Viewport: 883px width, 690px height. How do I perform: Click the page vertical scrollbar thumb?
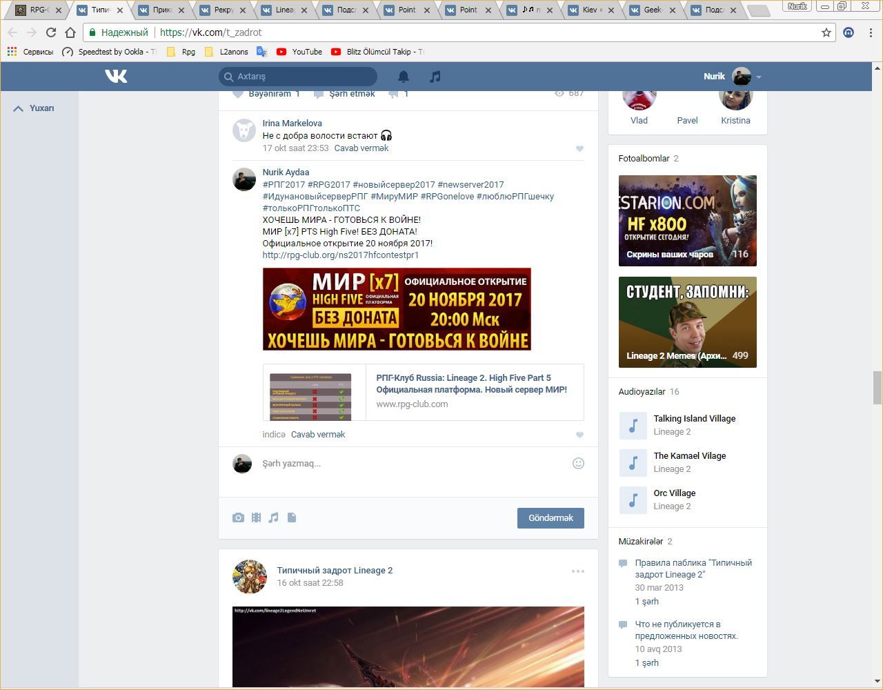click(877, 388)
